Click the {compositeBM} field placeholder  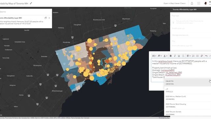168,70
